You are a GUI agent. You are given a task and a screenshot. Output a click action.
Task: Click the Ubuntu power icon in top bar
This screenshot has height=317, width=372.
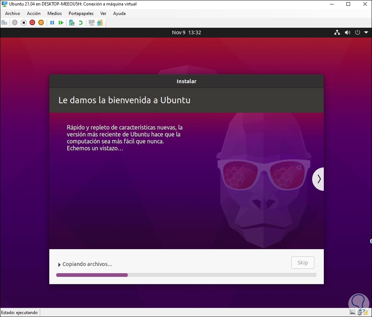[357, 32]
